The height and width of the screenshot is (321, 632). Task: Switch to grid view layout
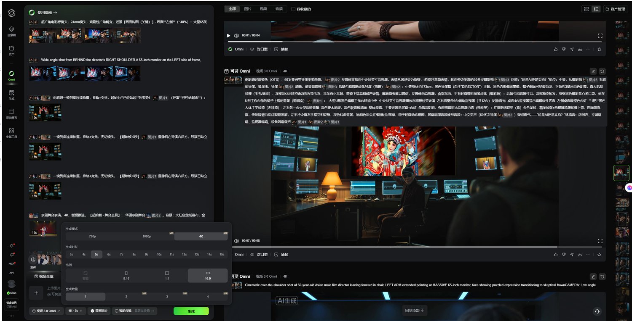click(x=586, y=9)
